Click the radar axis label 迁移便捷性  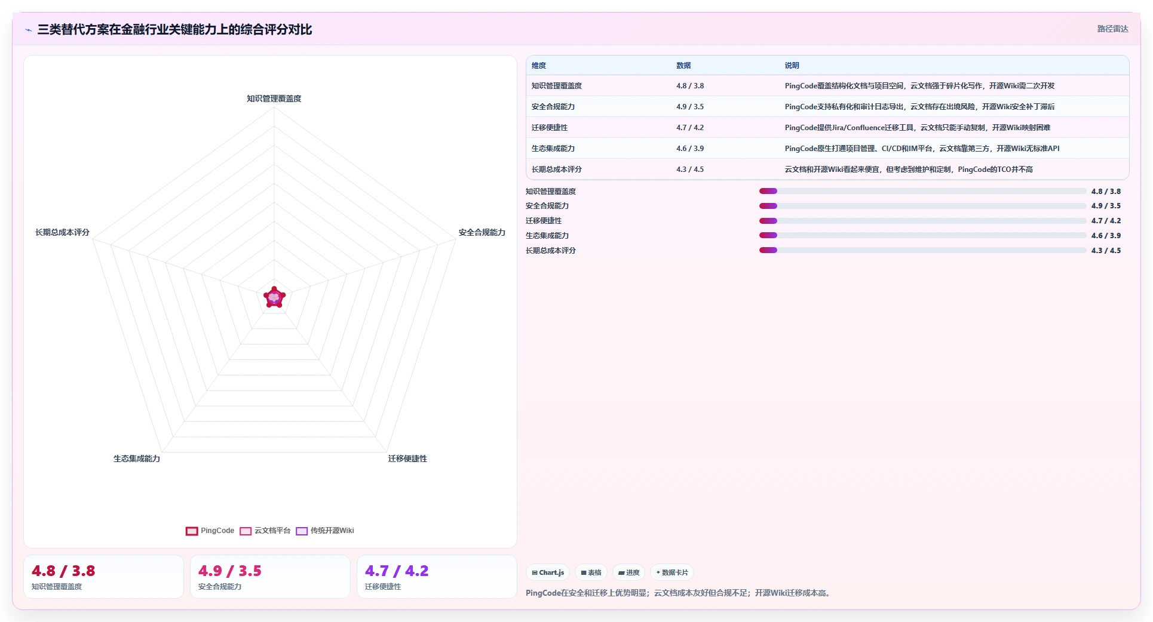(407, 458)
